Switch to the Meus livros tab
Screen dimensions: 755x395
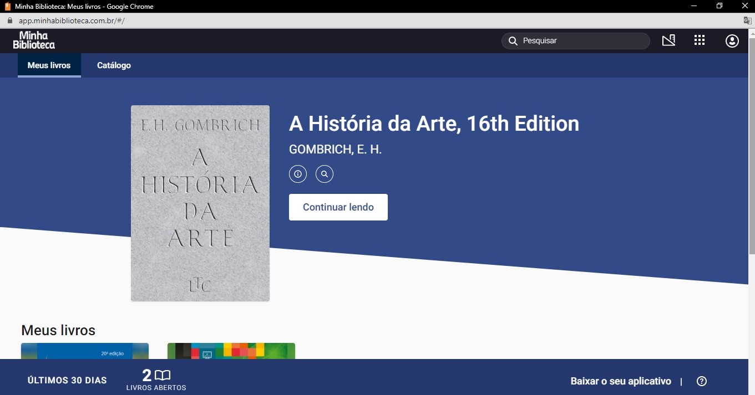pos(49,65)
